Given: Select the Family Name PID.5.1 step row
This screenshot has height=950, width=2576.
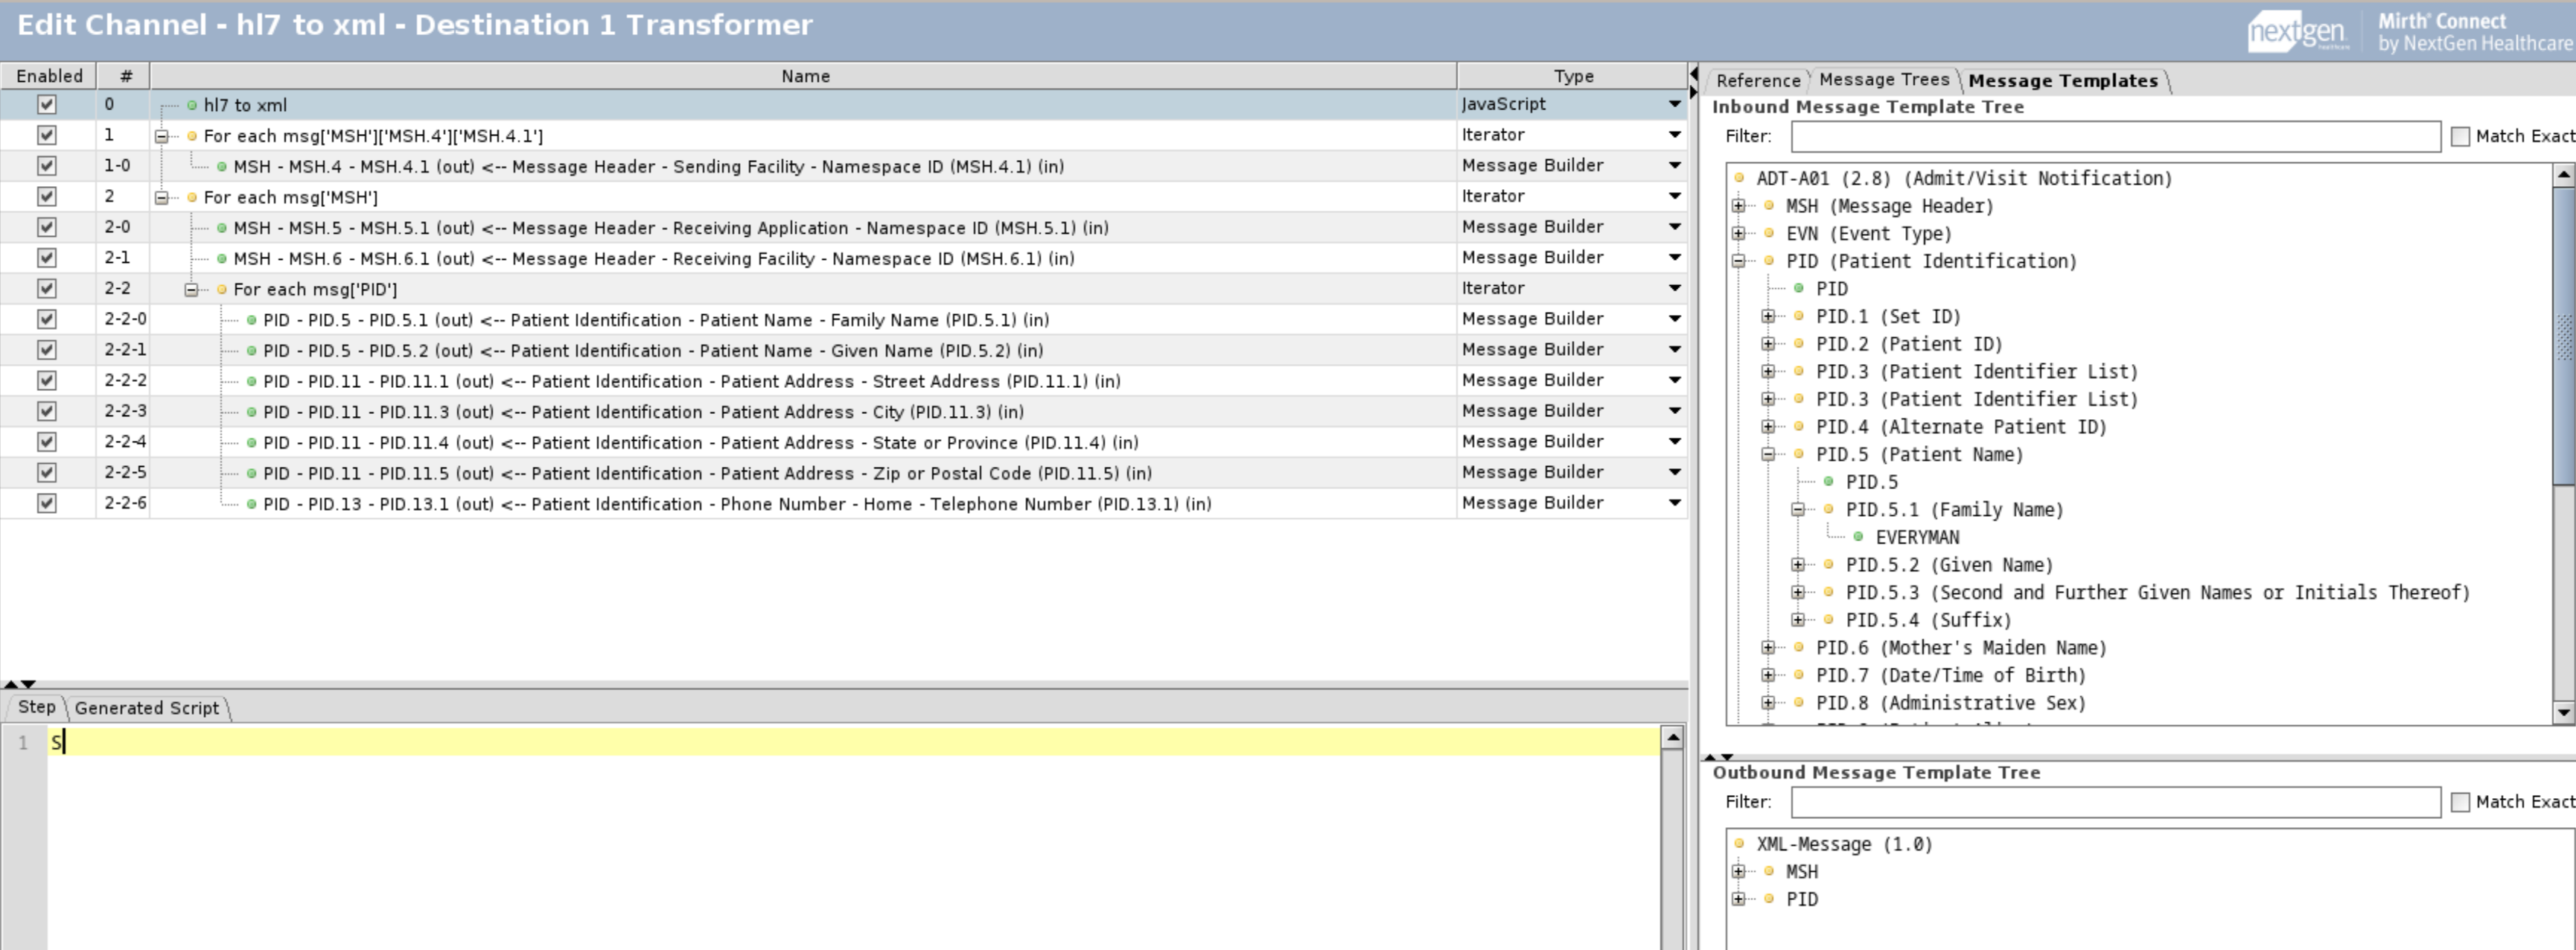Looking at the screenshot, I should click(655, 320).
